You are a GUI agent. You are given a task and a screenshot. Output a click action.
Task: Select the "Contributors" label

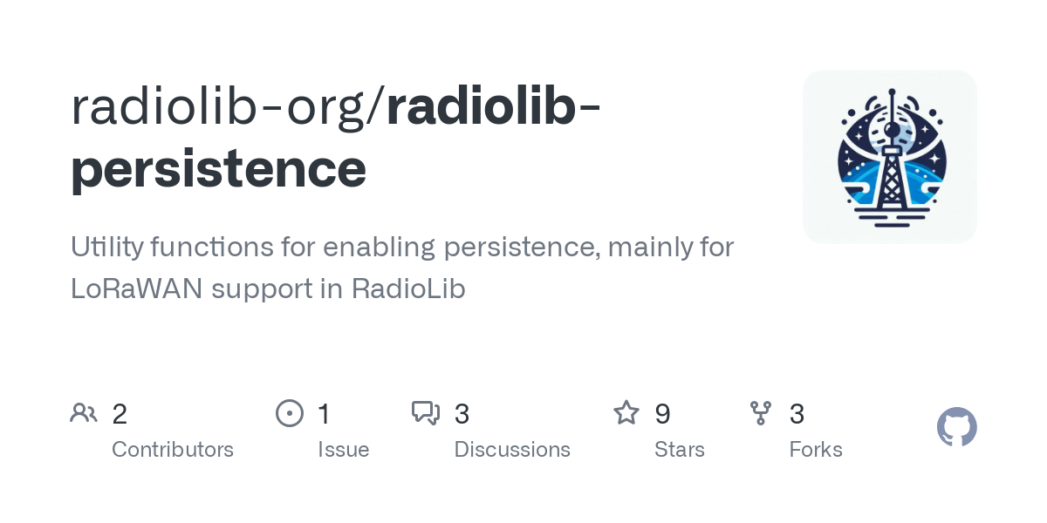[173, 450]
